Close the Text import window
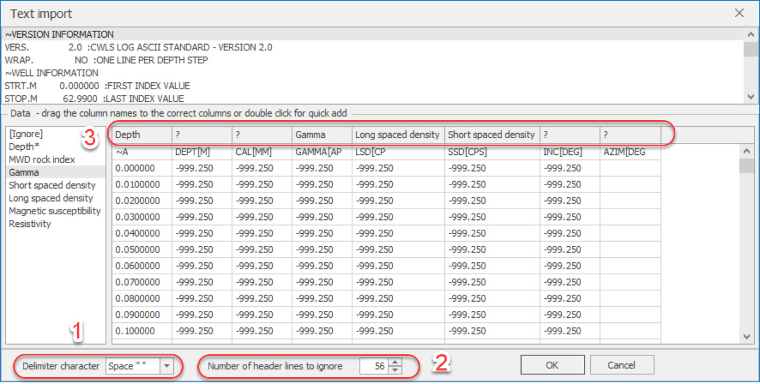The image size is (760, 384). point(739,13)
